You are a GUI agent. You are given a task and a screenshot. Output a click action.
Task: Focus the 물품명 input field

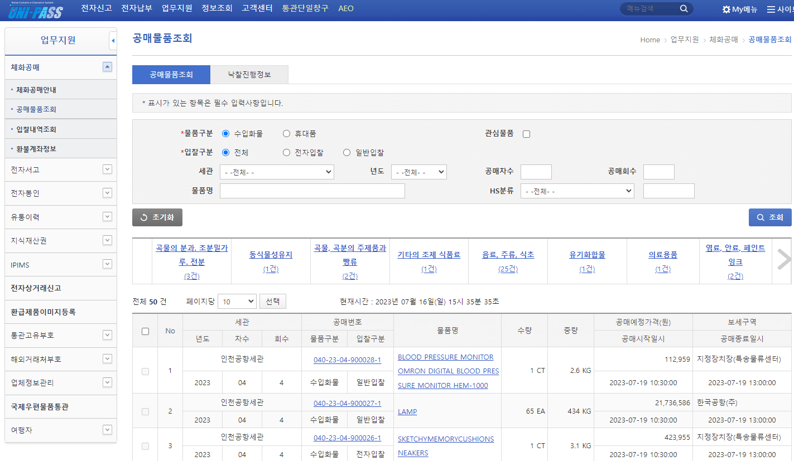pyautogui.click(x=312, y=191)
